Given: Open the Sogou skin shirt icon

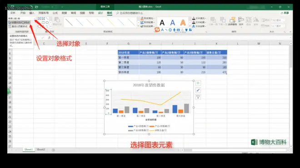Looking at the screenshot, I should (x=186, y=30).
